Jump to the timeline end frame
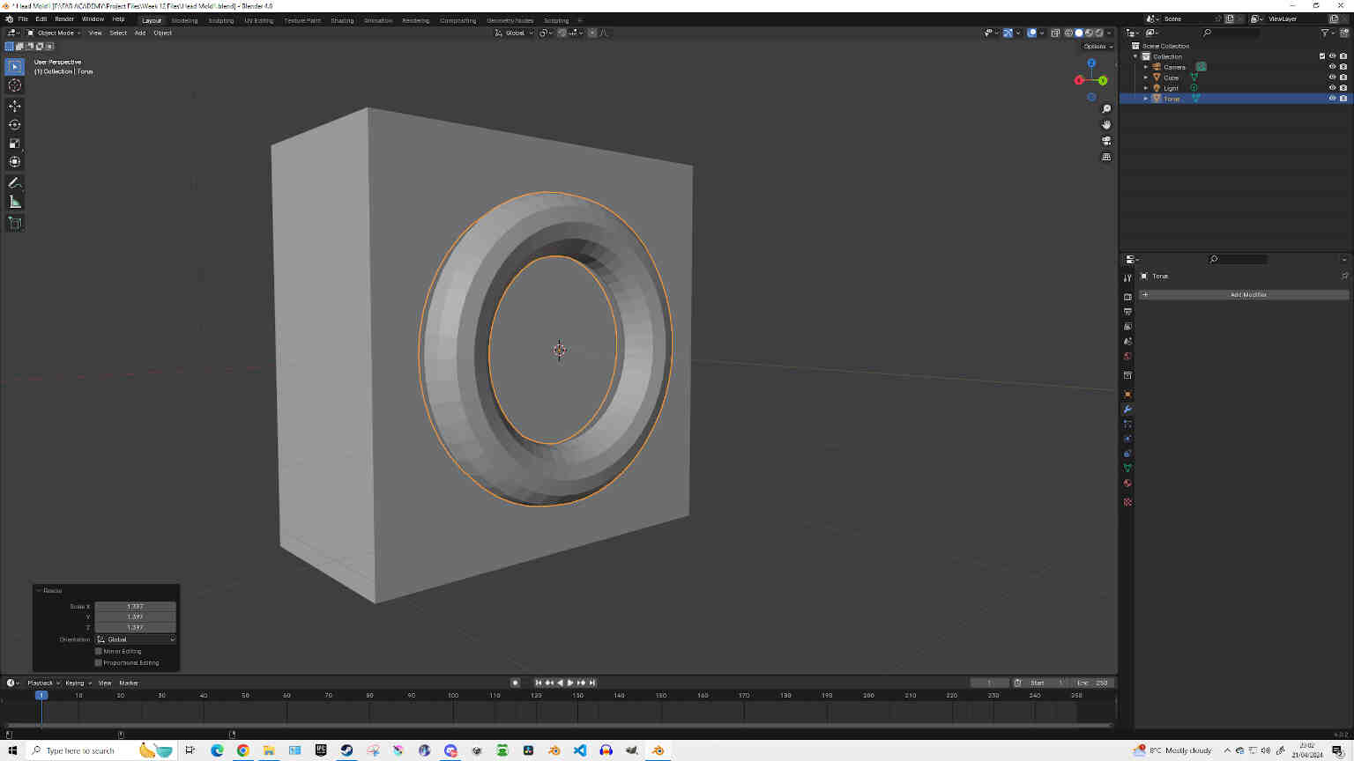The height and width of the screenshot is (761, 1354). (592, 683)
